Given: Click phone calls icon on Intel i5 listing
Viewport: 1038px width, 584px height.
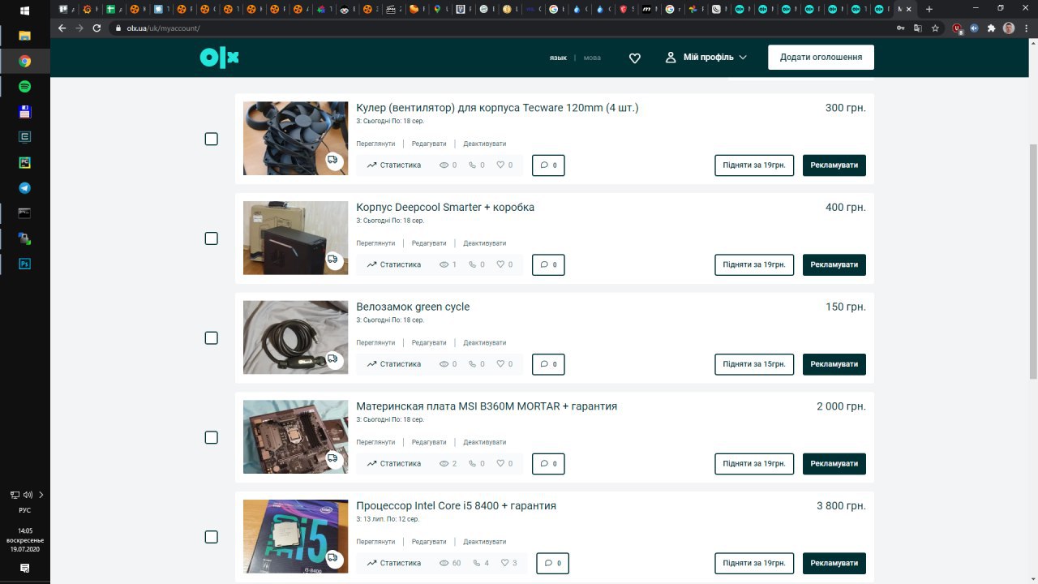Looking at the screenshot, I should pos(477,563).
